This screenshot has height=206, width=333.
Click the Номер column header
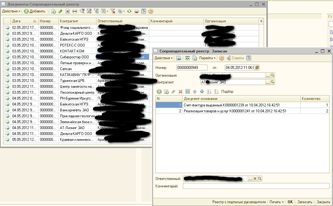(49, 21)
